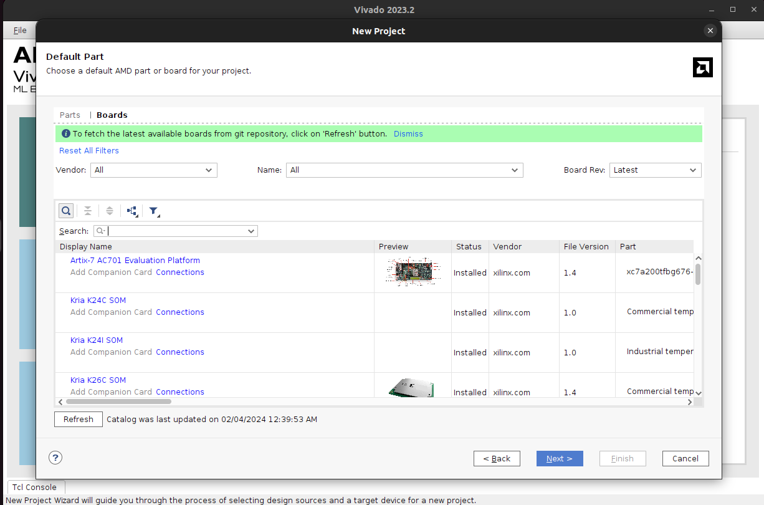
Task: Select the Kria K24C SOM board
Action: (x=98, y=300)
